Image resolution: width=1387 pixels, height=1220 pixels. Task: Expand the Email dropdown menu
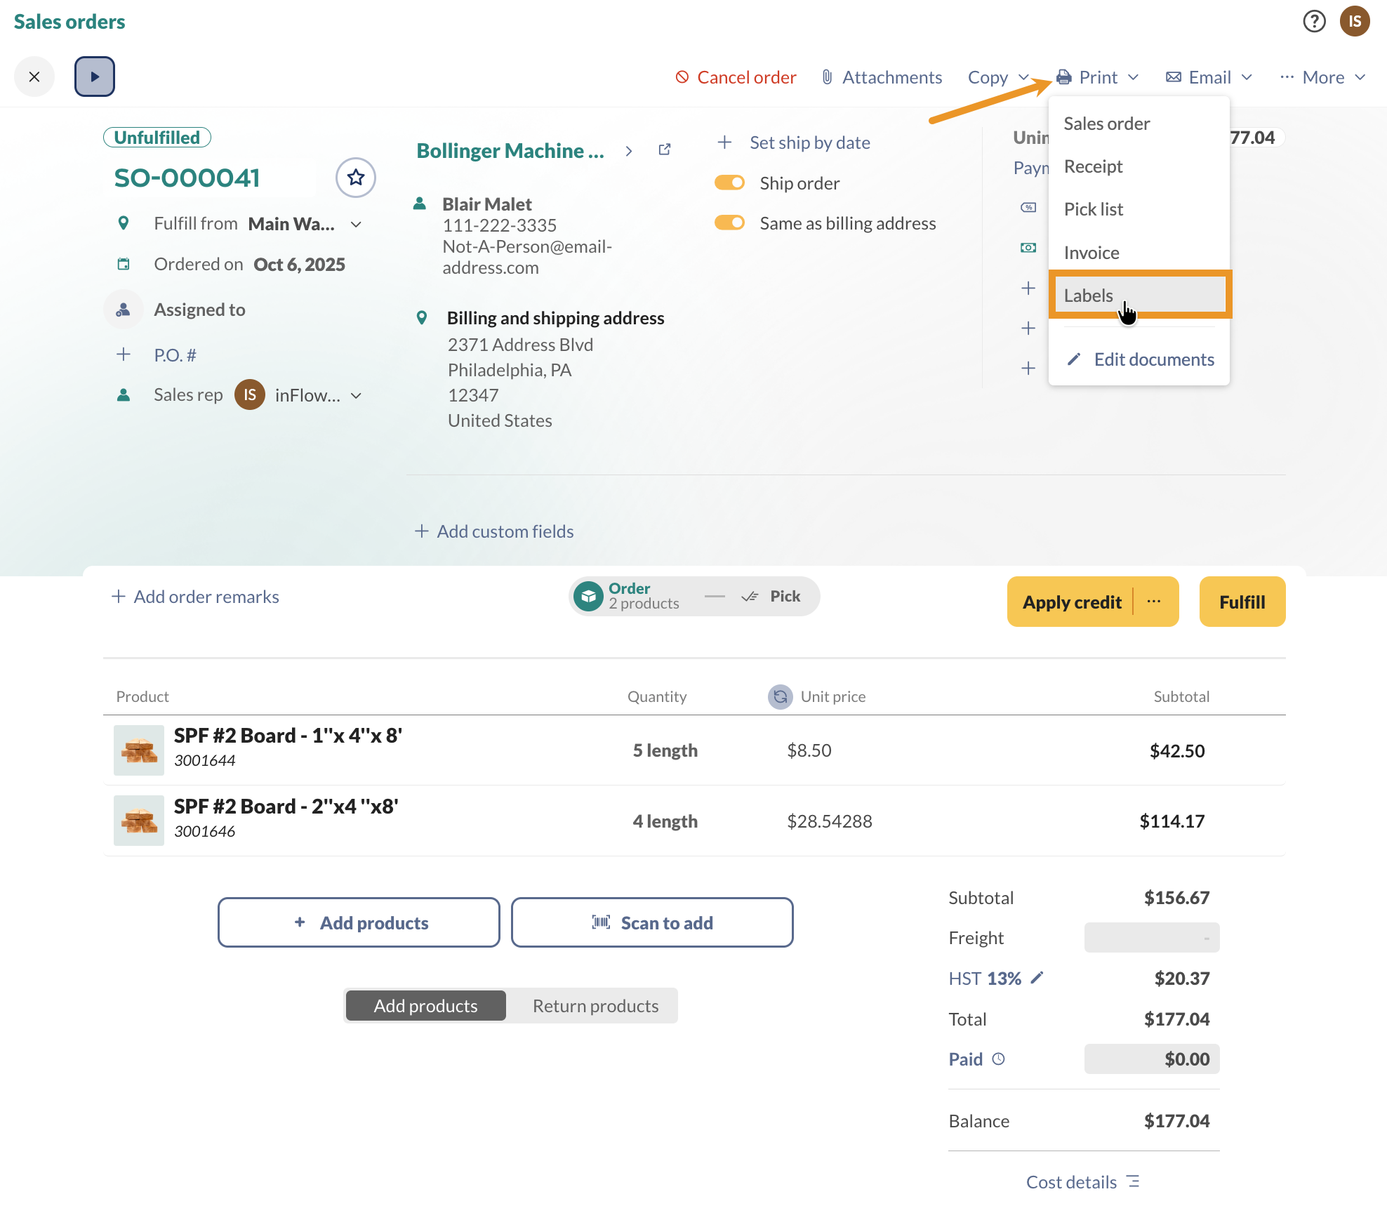[1209, 77]
